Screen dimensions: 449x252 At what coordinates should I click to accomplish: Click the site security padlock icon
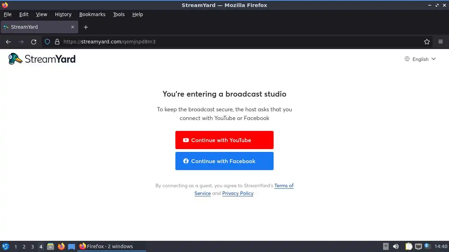click(x=57, y=42)
